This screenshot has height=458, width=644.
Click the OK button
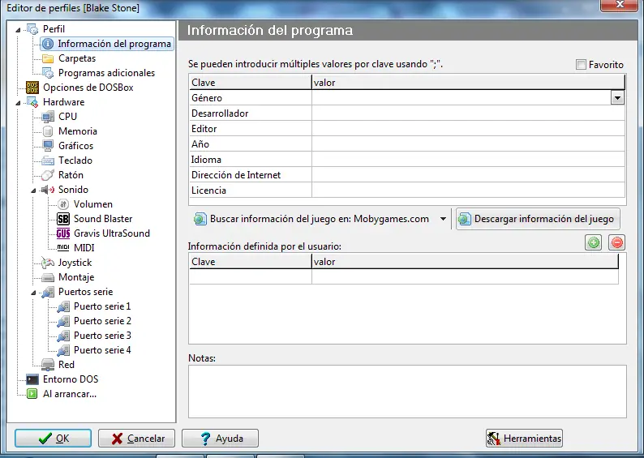pos(53,439)
